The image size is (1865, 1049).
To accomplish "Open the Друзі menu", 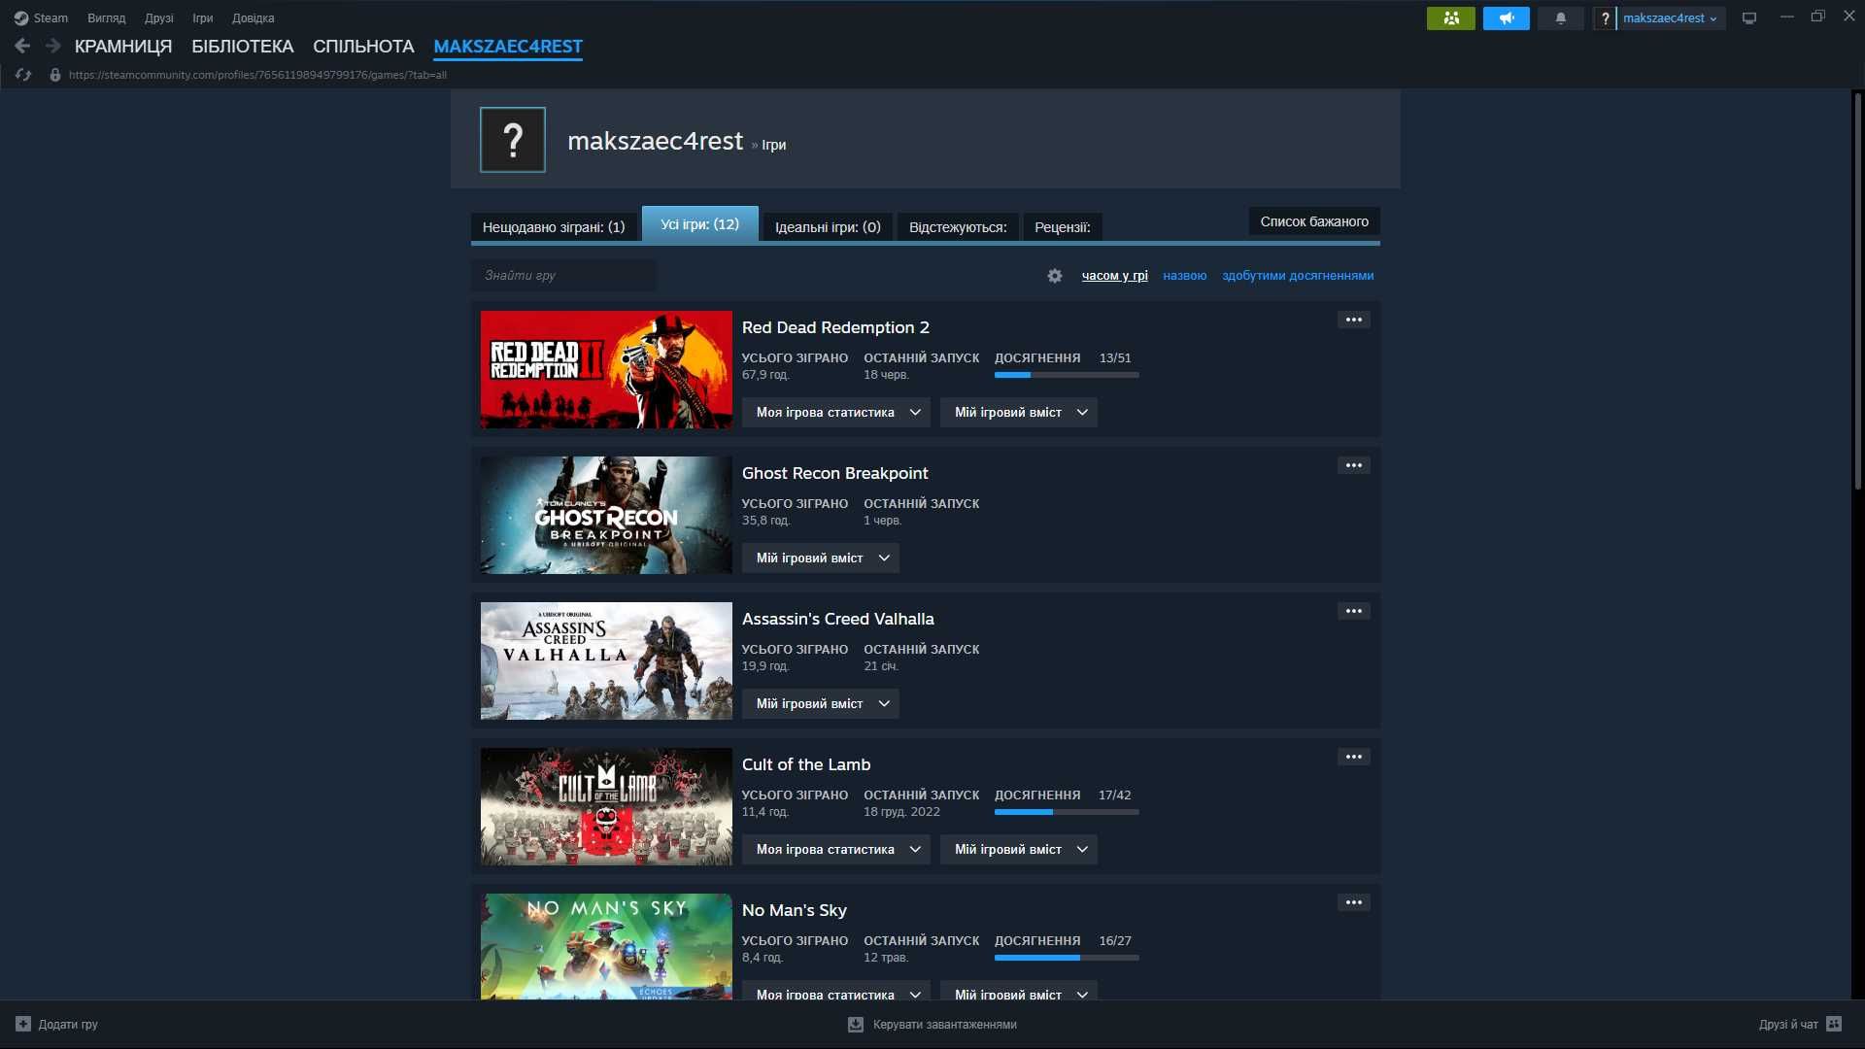I will pyautogui.click(x=159, y=17).
